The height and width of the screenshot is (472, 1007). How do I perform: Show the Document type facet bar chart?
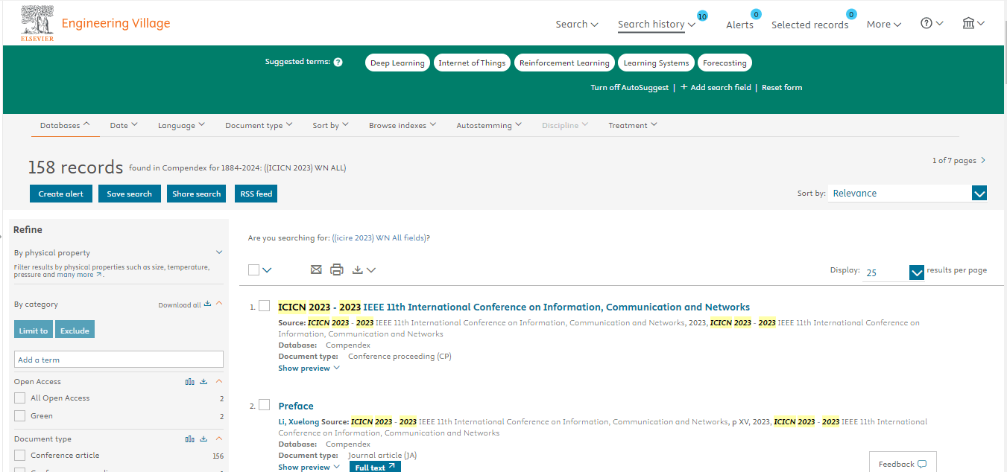point(190,439)
